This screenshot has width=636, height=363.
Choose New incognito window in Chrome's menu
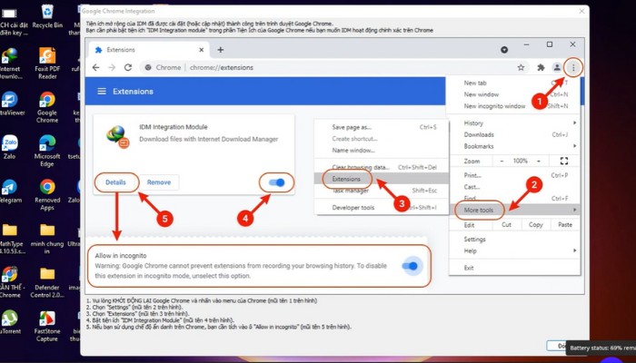(x=515, y=106)
